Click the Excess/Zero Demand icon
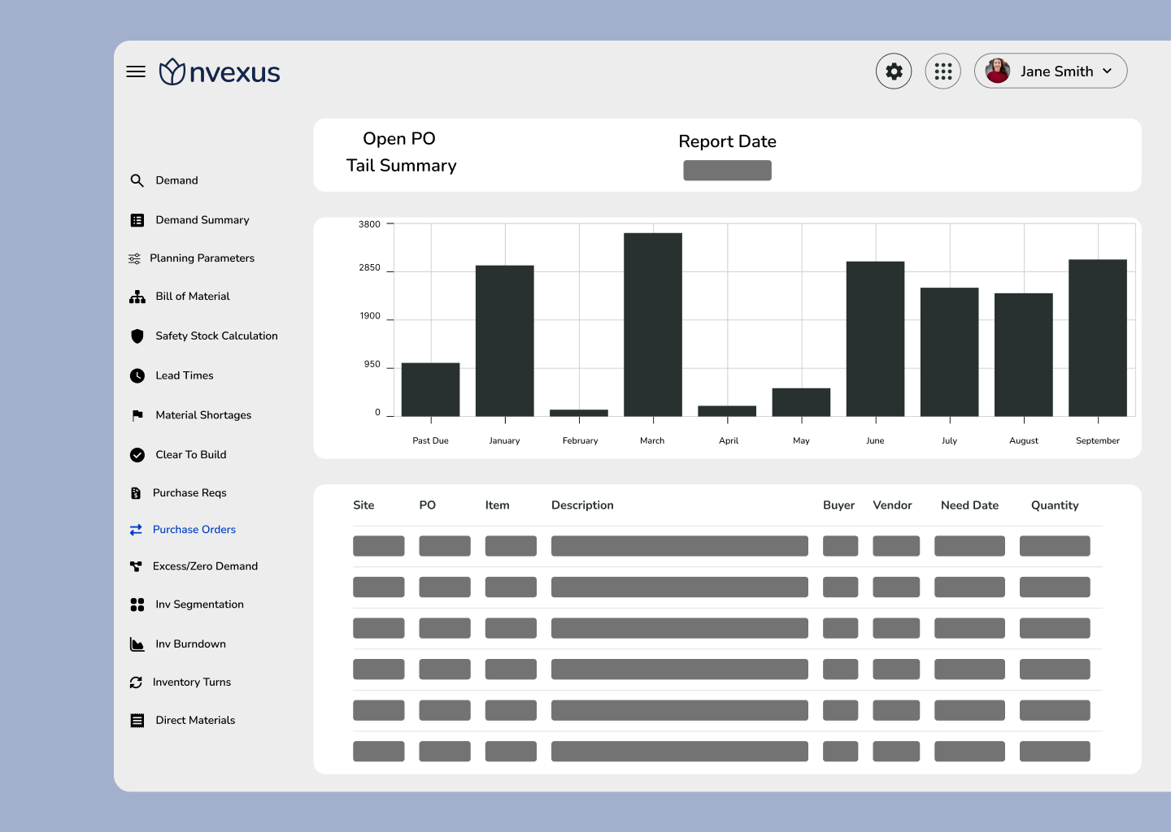 [135, 566]
